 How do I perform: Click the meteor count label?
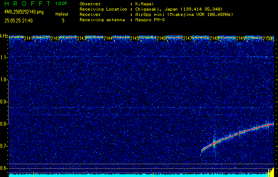click(x=62, y=14)
